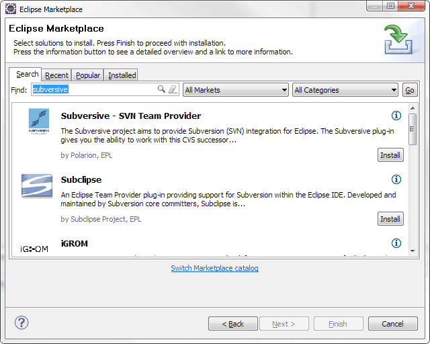Click the Subclipse logo thumbnail
This screenshot has height=344, width=430.
(37, 185)
